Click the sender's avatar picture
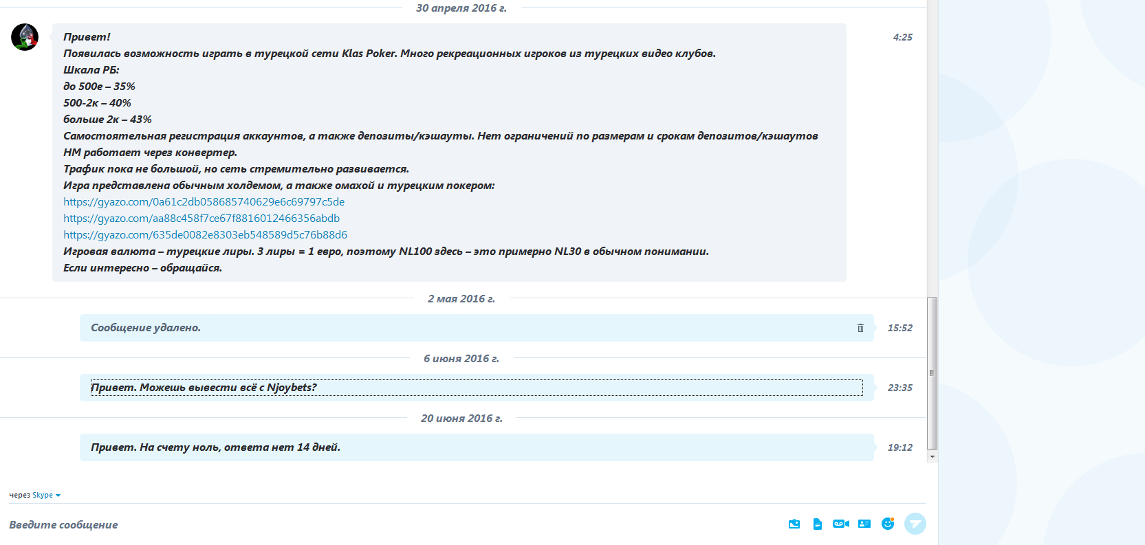 click(x=25, y=37)
